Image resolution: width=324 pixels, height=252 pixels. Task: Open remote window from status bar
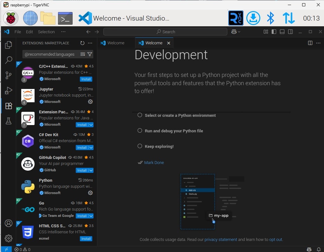pos(6,249)
